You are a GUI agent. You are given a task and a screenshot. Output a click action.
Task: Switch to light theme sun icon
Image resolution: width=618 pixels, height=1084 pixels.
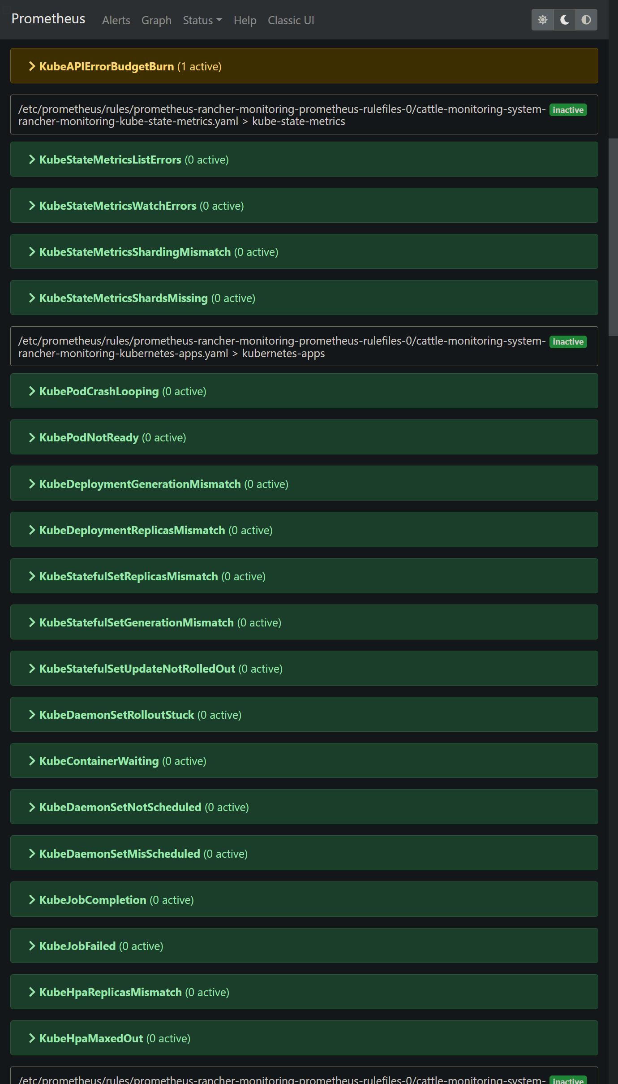pyautogui.click(x=542, y=20)
